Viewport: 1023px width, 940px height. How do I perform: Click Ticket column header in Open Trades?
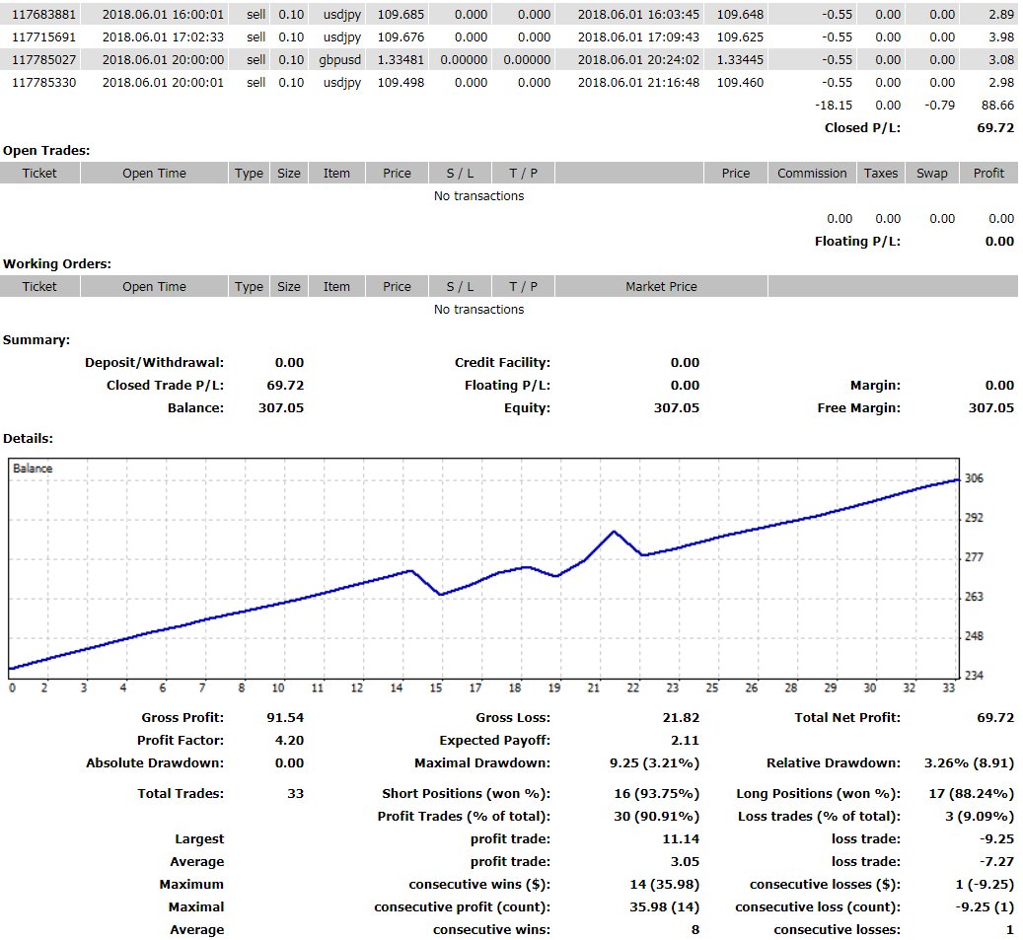click(x=39, y=174)
